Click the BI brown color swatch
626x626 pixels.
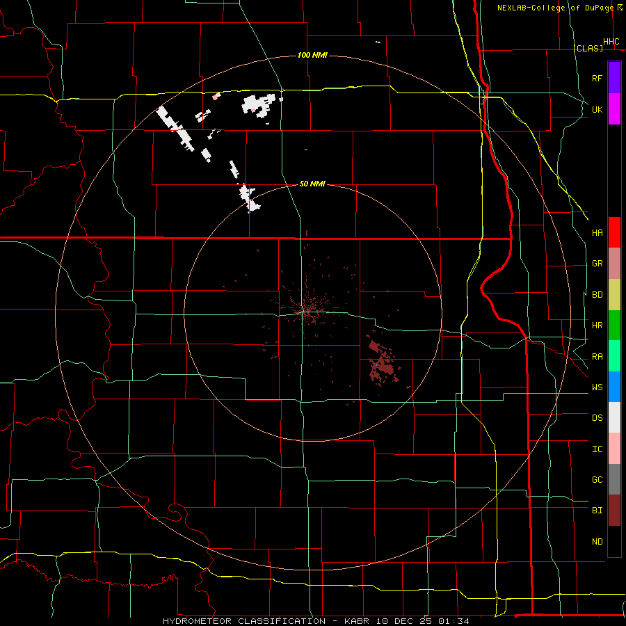pyautogui.click(x=614, y=511)
